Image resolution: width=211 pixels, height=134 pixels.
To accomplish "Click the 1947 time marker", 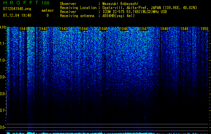I will click(x=144, y=29).
